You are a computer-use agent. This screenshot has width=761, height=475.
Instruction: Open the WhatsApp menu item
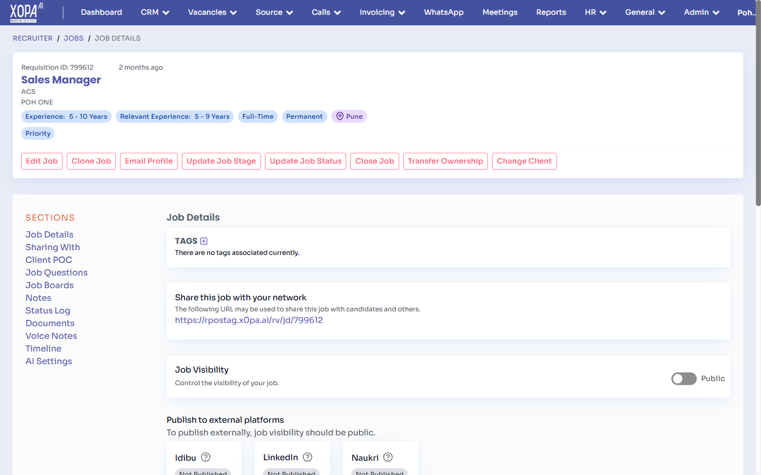pos(444,12)
